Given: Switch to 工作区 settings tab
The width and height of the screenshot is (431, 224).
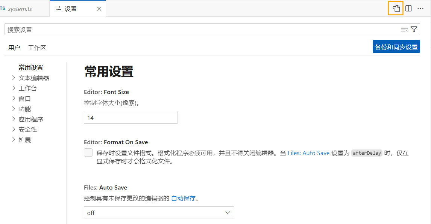Looking at the screenshot, I should (37, 48).
